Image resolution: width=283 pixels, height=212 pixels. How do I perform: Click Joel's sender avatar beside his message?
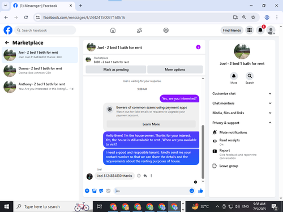[89, 176]
